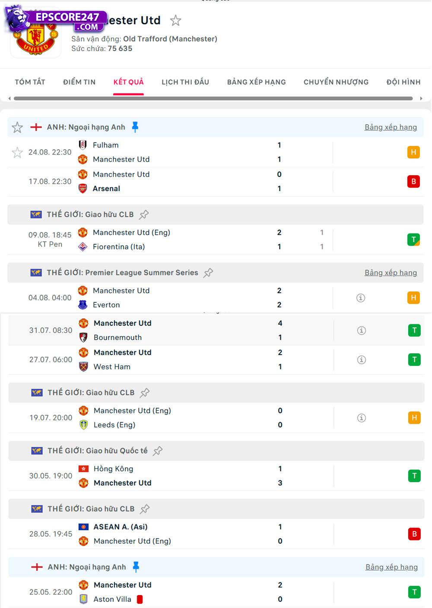
Task: Open match info icon next to Everton game
Action: (x=361, y=298)
